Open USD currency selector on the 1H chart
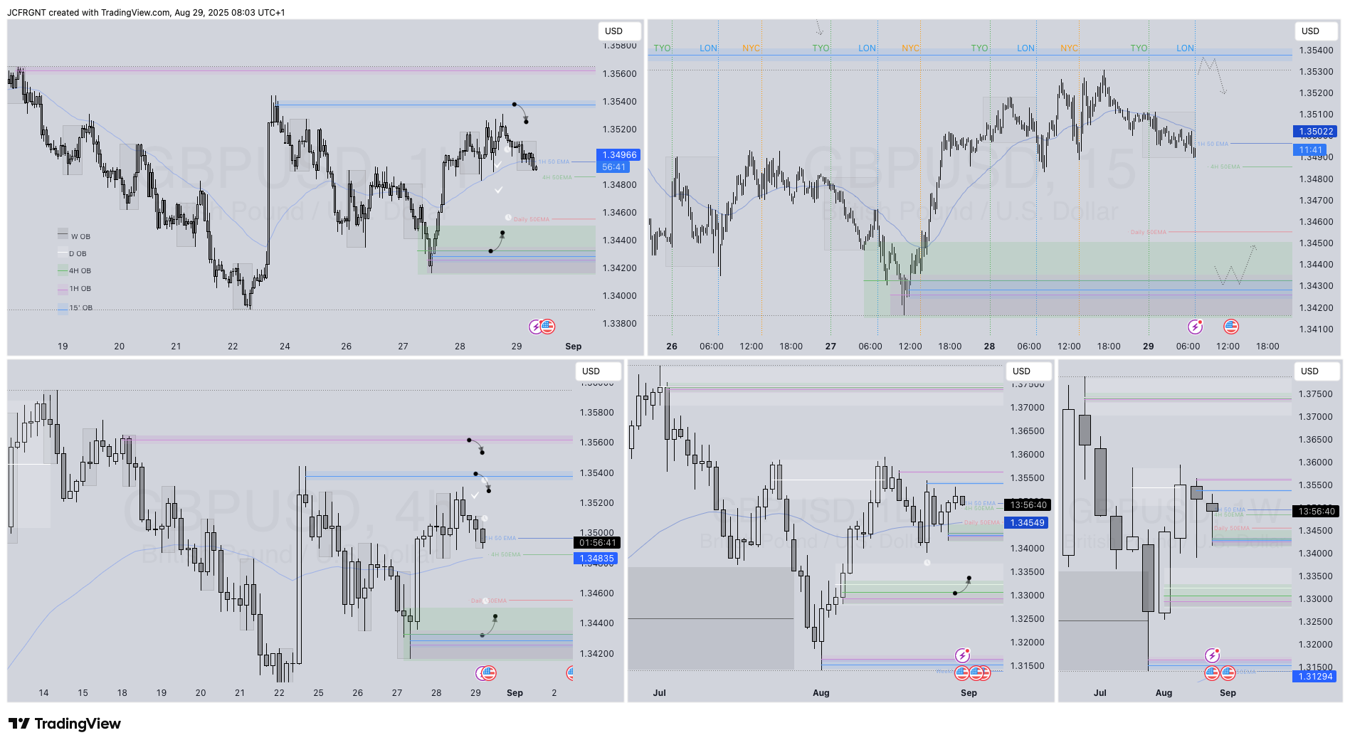The height and width of the screenshot is (745, 1350). point(619,31)
